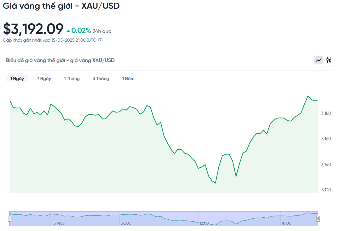
Task: Click the 3,160 y-axis label
Action: point(326,139)
